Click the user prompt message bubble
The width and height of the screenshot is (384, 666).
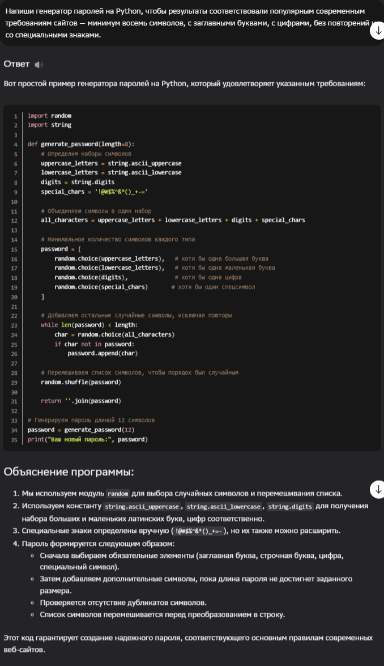point(187,23)
